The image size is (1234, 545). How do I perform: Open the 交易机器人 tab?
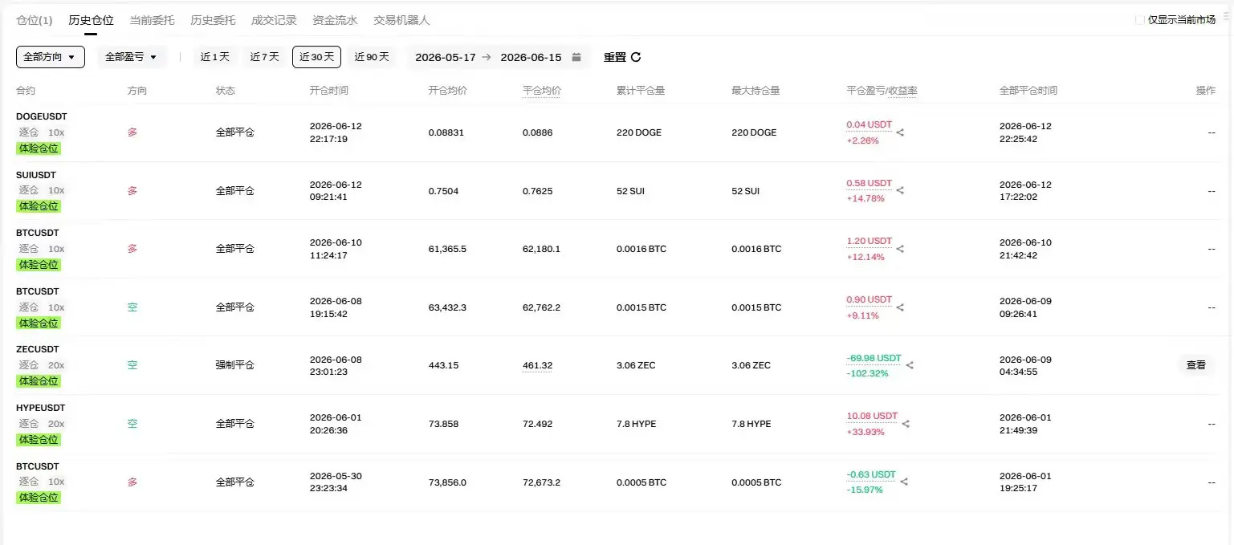coord(401,20)
